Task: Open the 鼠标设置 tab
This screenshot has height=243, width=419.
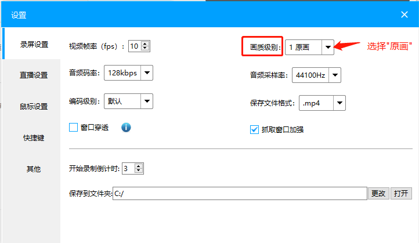Action: [x=34, y=106]
